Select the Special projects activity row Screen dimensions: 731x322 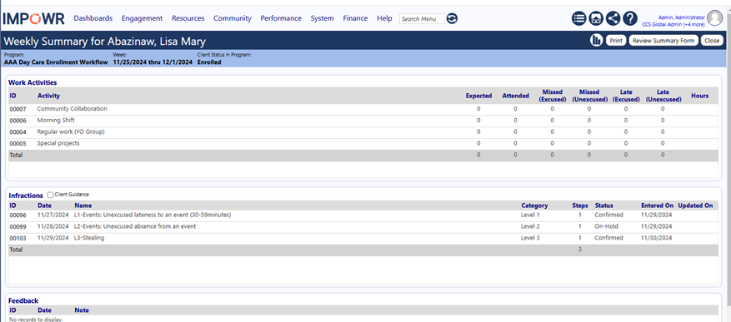[x=363, y=143]
